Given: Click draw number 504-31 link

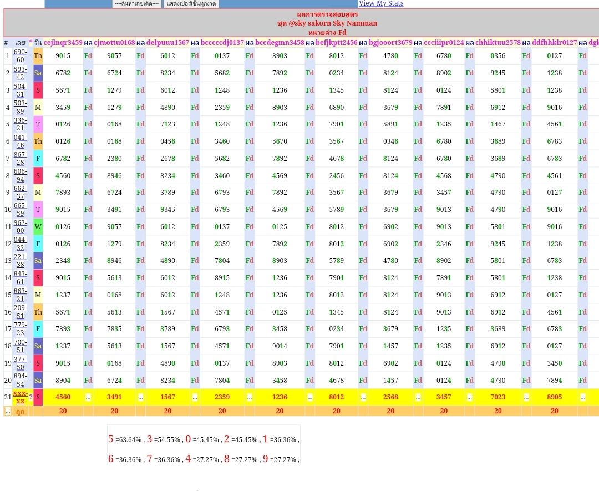Looking at the screenshot, I should point(20,90).
